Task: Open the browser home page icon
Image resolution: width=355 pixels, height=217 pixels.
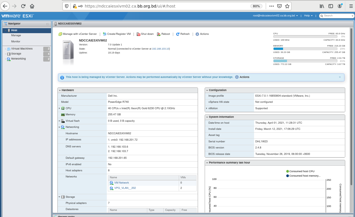Action: [32, 6]
